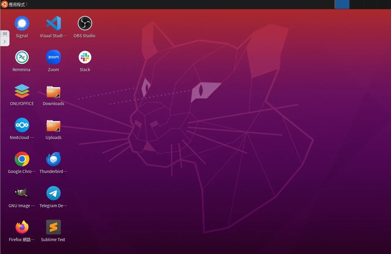The width and height of the screenshot is (391, 254).
Task: Click the Remmina remote desktop icon
Action: click(x=22, y=57)
